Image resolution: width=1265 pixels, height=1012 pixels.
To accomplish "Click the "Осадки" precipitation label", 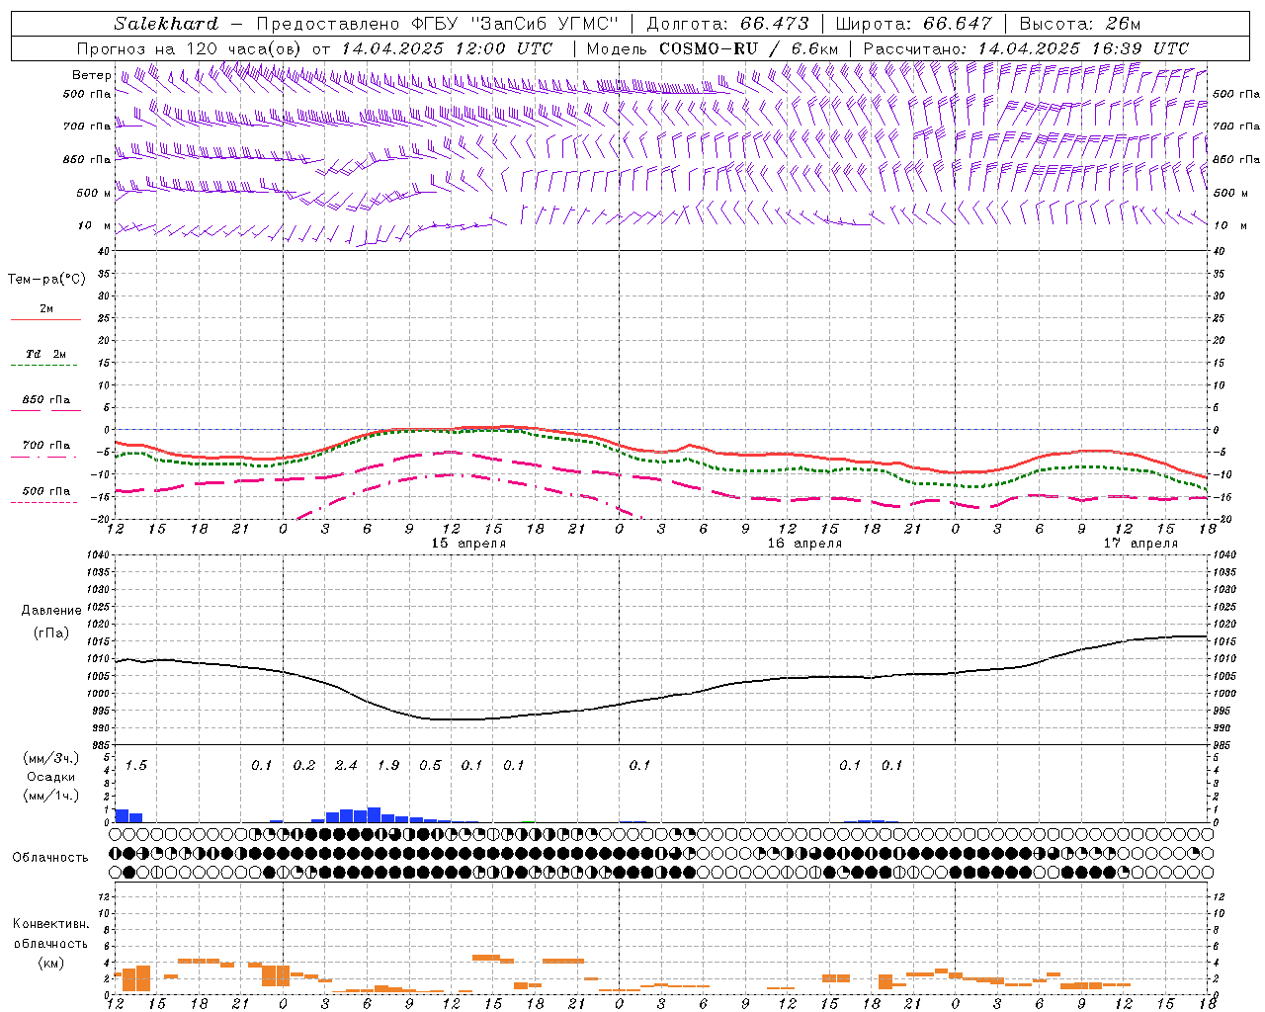I will pyautogui.click(x=50, y=777).
